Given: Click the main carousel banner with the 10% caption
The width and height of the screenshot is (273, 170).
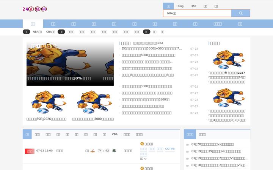Looking at the screenshot, I should [x=70, y=63].
